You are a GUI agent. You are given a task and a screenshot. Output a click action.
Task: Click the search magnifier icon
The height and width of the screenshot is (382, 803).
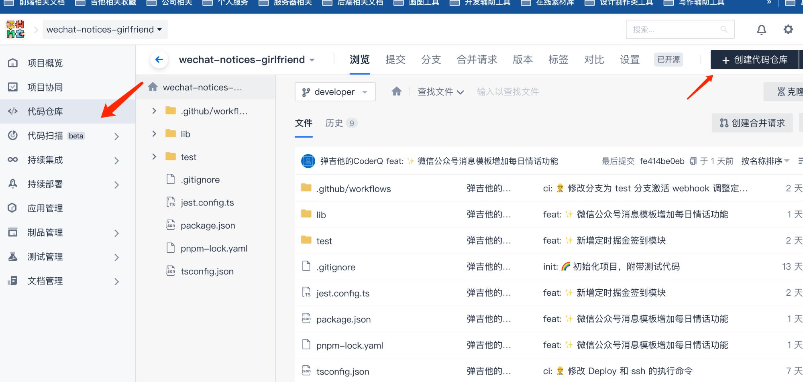pyautogui.click(x=724, y=29)
